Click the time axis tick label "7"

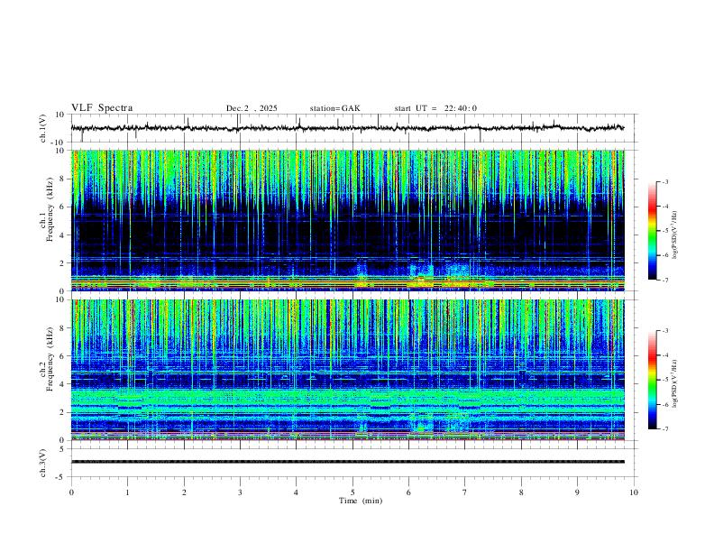pos(465,492)
